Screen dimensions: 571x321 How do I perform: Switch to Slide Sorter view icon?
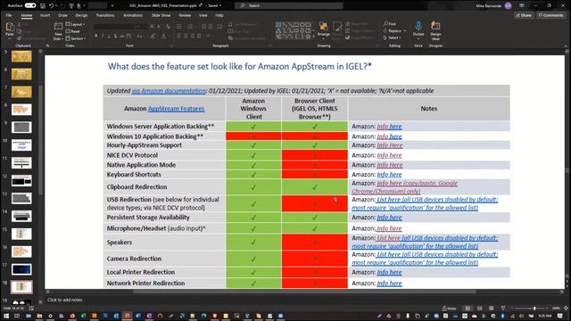(480, 309)
